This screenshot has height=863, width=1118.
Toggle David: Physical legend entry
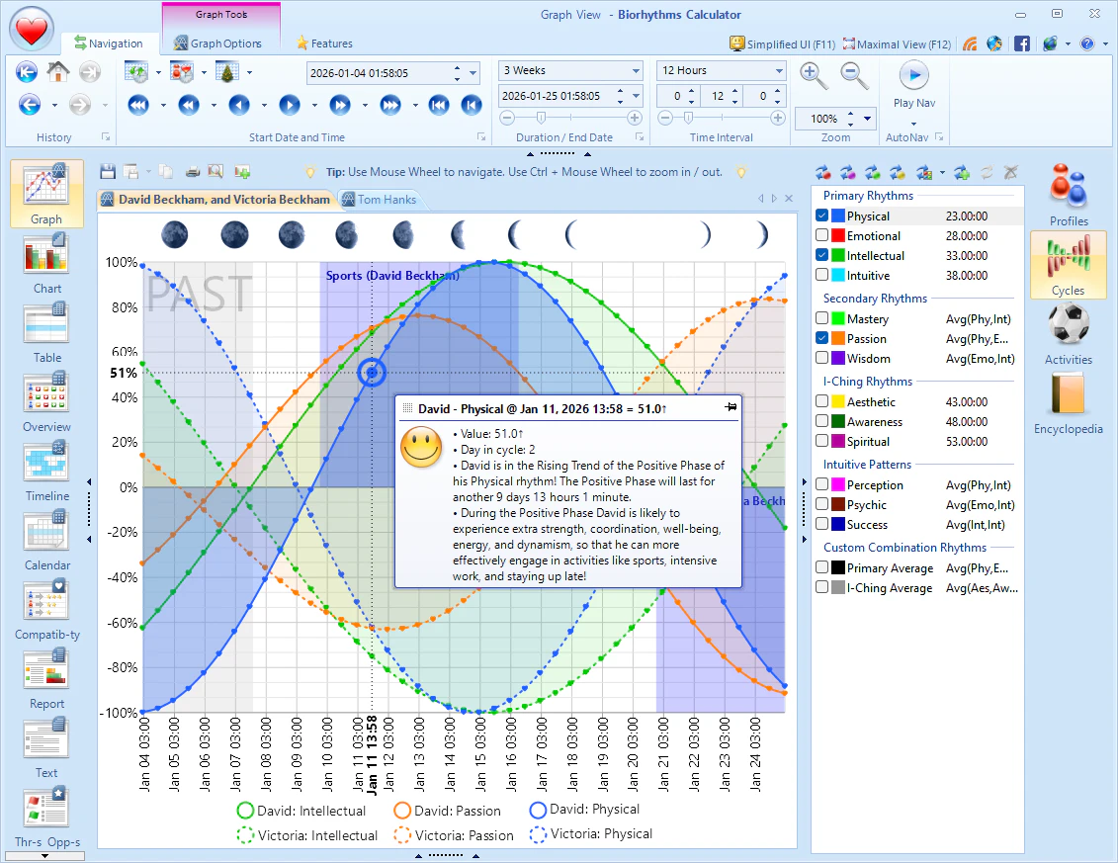pos(584,810)
